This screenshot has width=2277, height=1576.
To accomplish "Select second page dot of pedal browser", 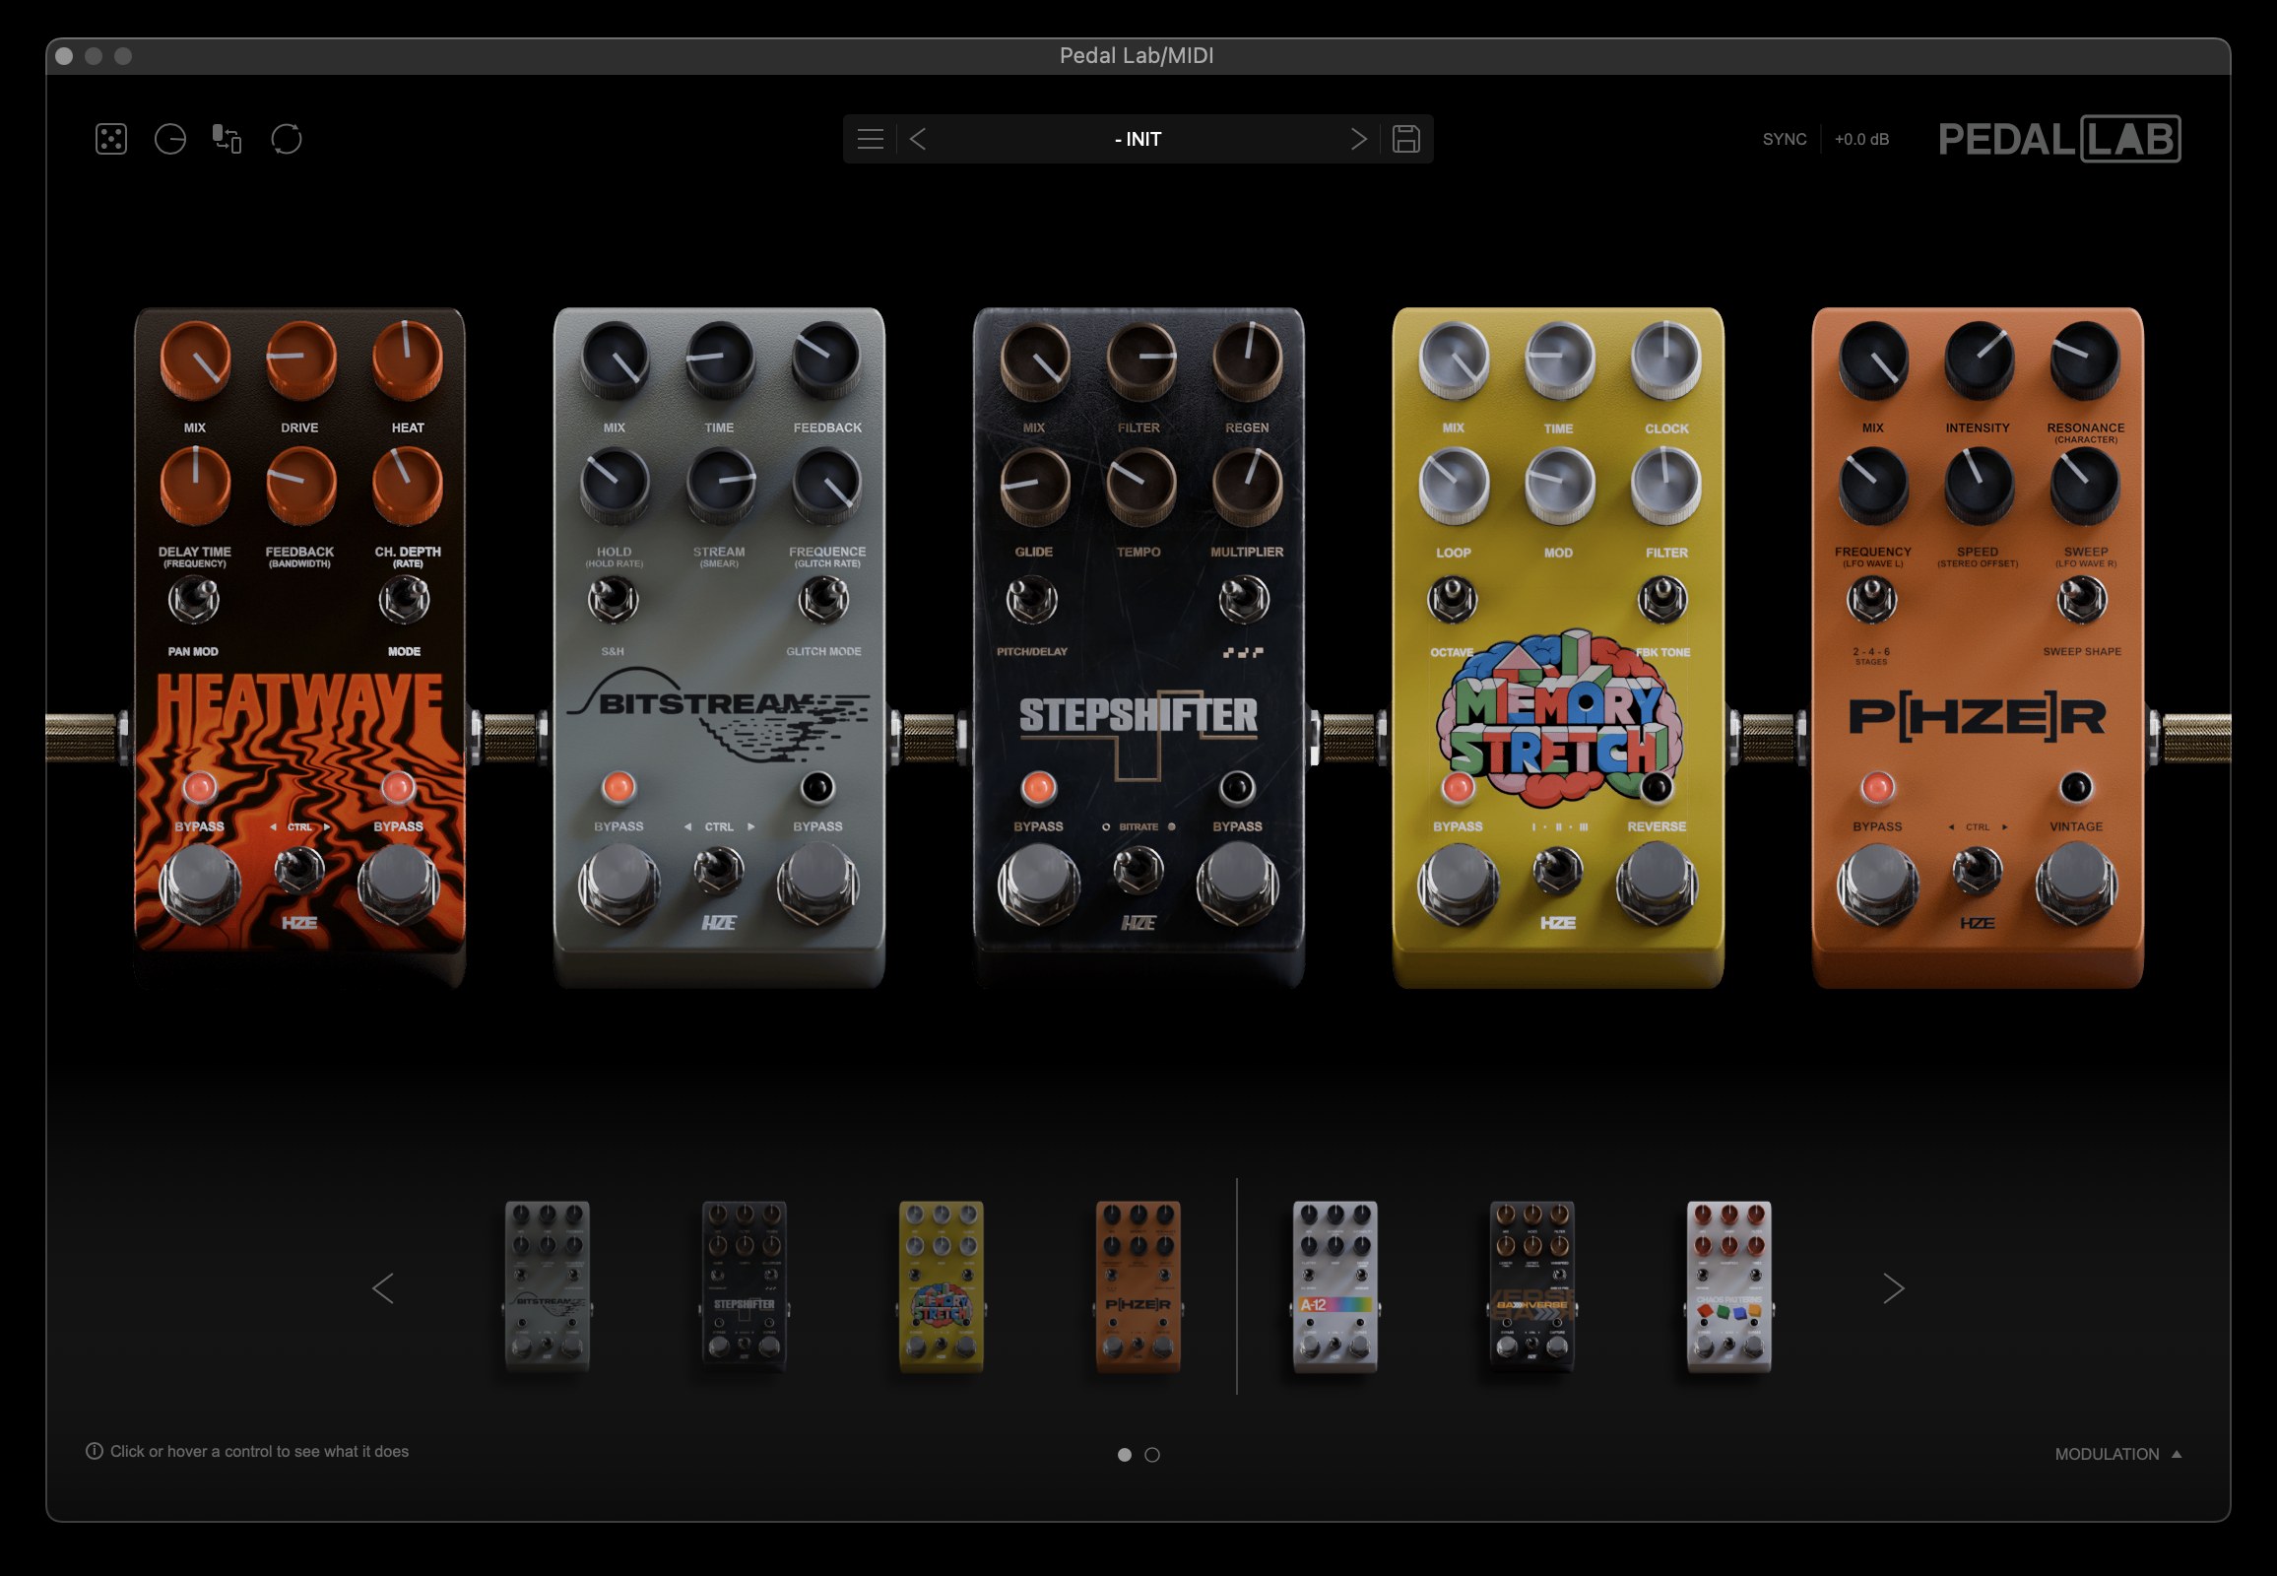I will pos(1152,1455).
